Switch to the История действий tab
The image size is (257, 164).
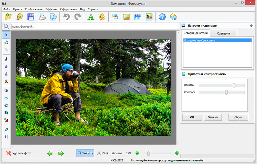(x=196, y=33)
